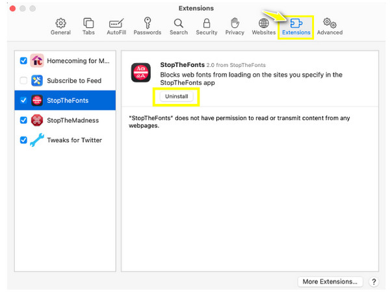Image resolution: width=390 pixels, height=296 pixels.
Task: Click the 'Blocks web fonts from loading' description
Action: tap(251, 79)
